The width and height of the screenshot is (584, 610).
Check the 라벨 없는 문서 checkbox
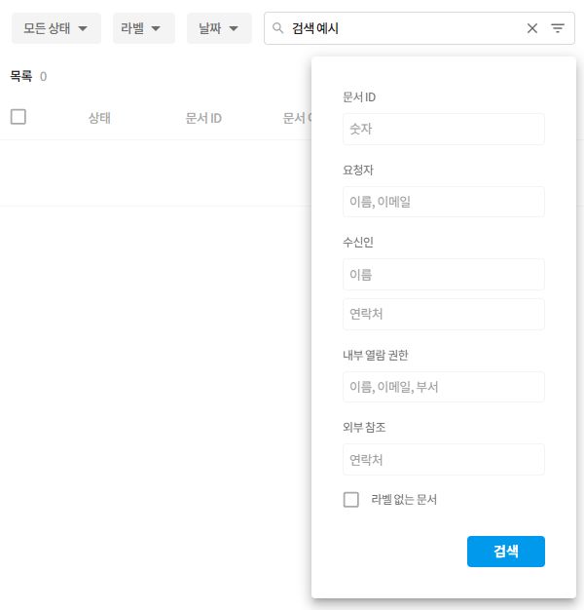350,500
